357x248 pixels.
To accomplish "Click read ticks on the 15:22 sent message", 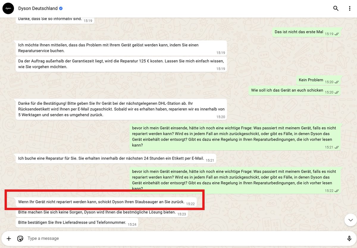I will pyautogui.click(x=337, y=191).
